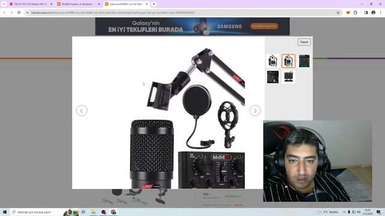Select the third dark product thumbnail
Image resolution: width=385 pixels, height=216 pixels.
pyautogui.click(x=304, y=61)
